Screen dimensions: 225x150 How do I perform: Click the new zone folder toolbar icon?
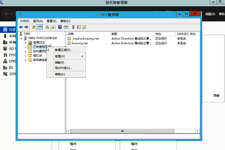coord(84,27)
